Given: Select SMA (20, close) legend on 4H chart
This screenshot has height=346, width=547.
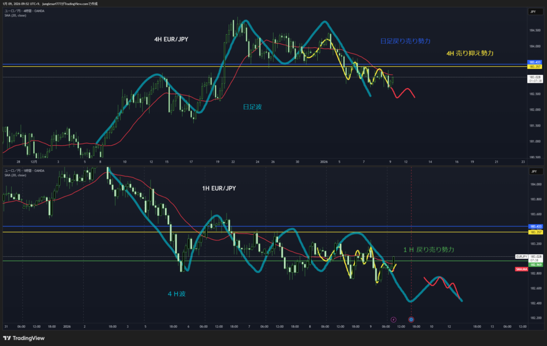Looking at the screenshot, I should click(14, 15).
